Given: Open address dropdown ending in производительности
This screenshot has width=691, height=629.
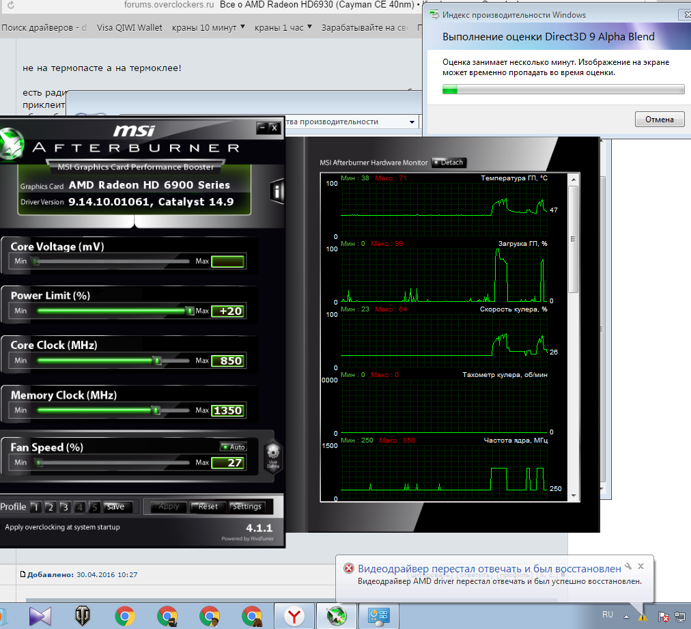Looking at the screenshot, I should click(x=412, y=122).
